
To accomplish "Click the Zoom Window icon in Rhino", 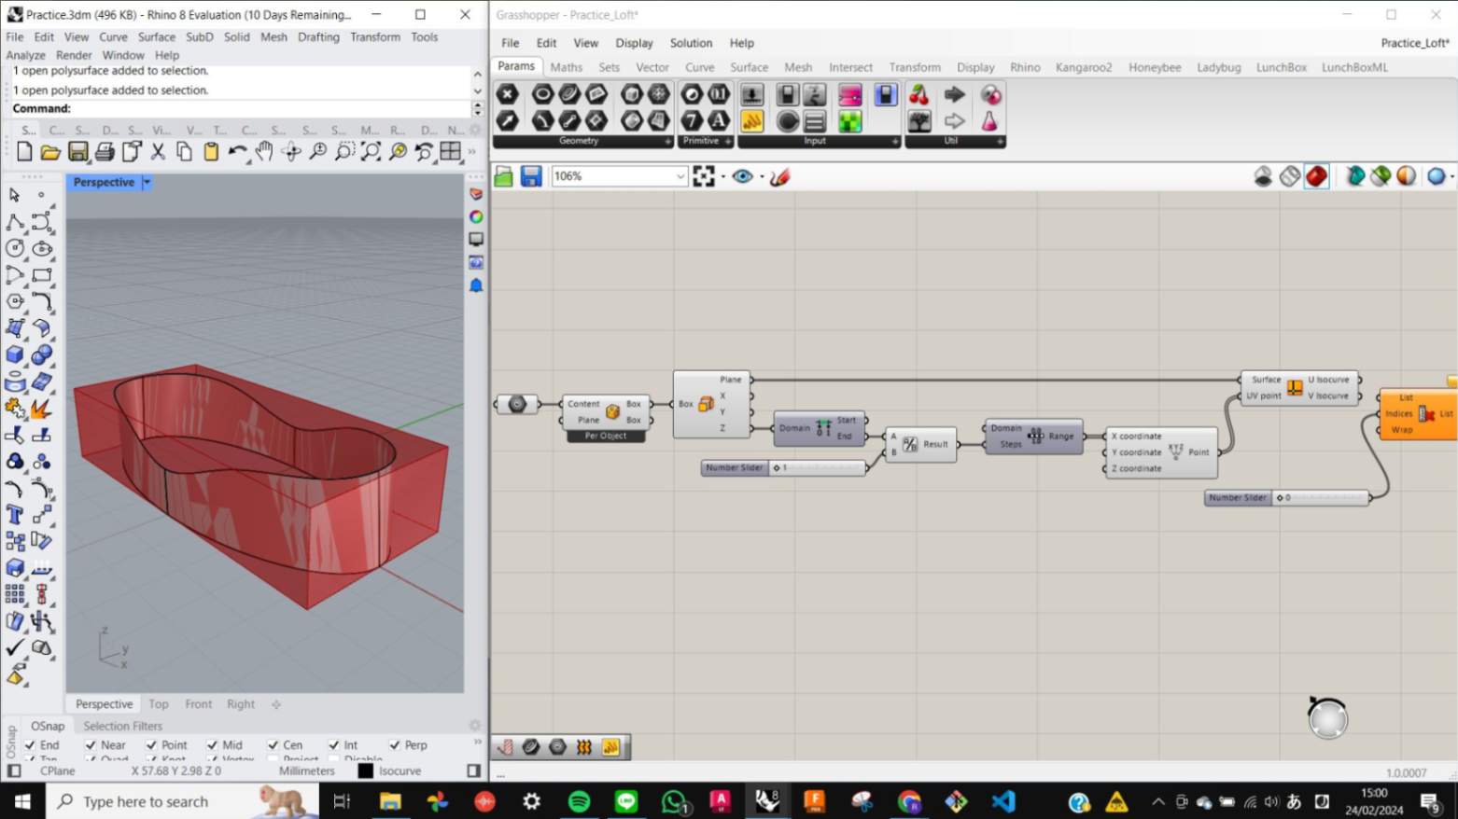I will pos(344,151).
